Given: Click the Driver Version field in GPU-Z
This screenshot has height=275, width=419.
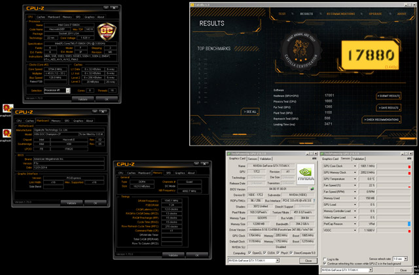Looking at the screenshot, I should tap(281, 229).
